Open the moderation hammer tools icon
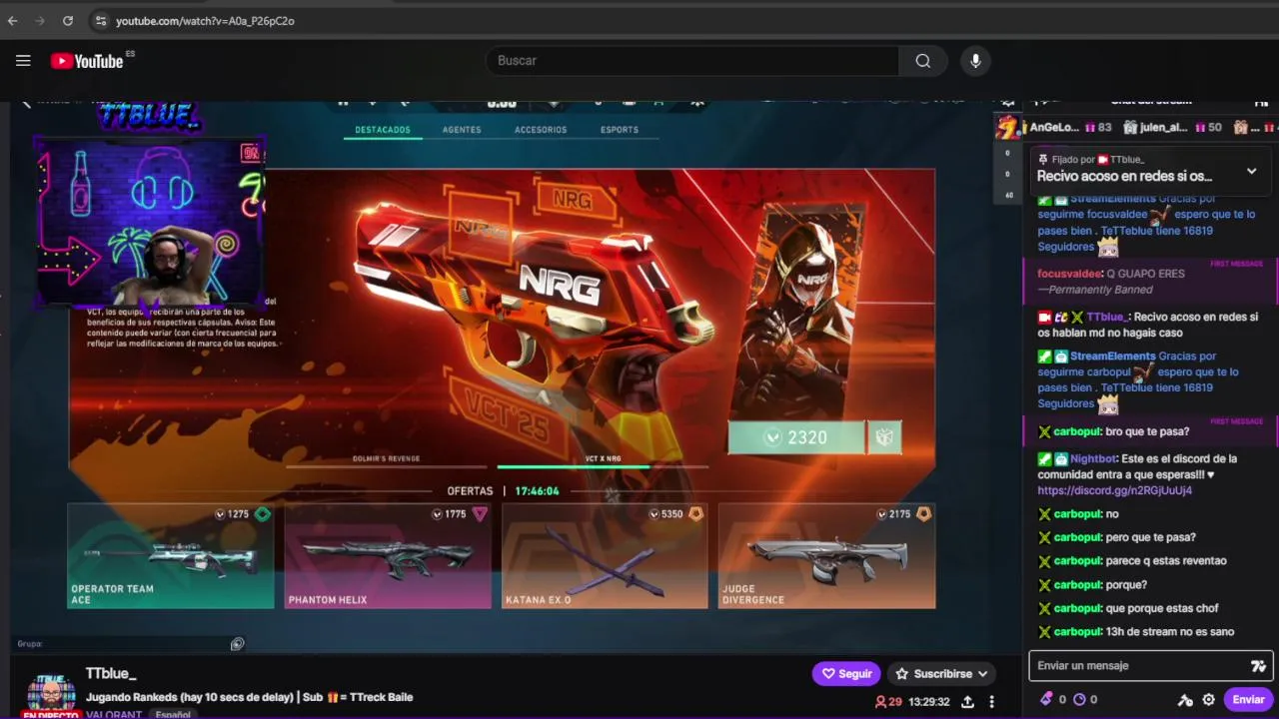 tap(1185, 700)
